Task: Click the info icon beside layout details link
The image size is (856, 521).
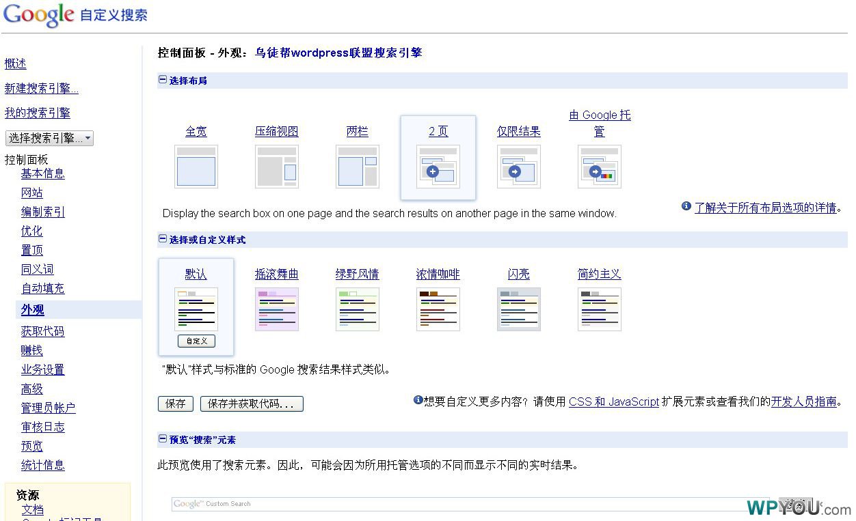Action: point(686,206)
